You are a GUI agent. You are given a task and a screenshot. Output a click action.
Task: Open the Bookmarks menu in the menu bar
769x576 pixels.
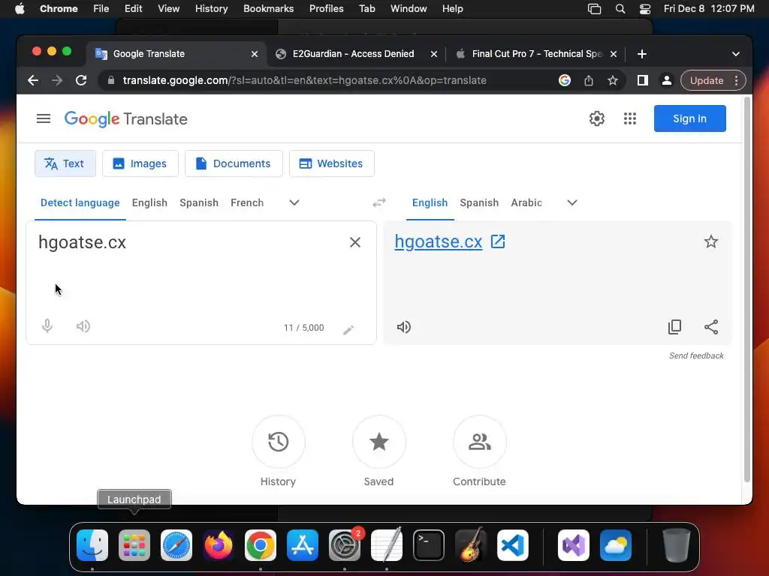[x=268, y=9]
